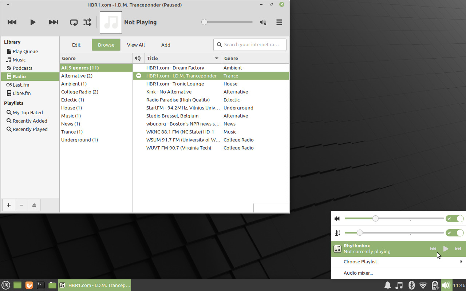This screenshot has width=466, height=291.
Task: Filter by the College Radio (2) genre
Action: tap(96, 92)
